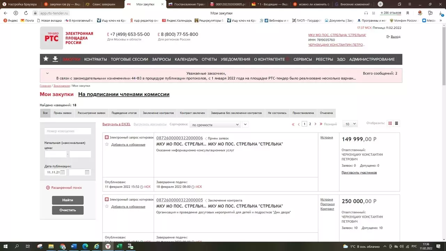Tick checkbox for procurement 0872600000322000006

[107, 138]
